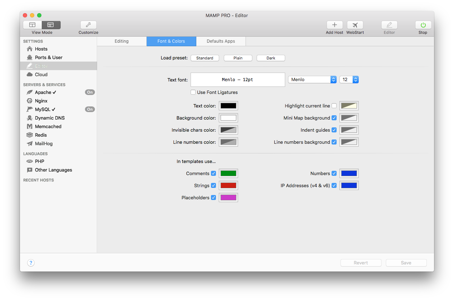Open the MailHog service settings
This screenshot has height=300, width=454.
tap(43, 143)
